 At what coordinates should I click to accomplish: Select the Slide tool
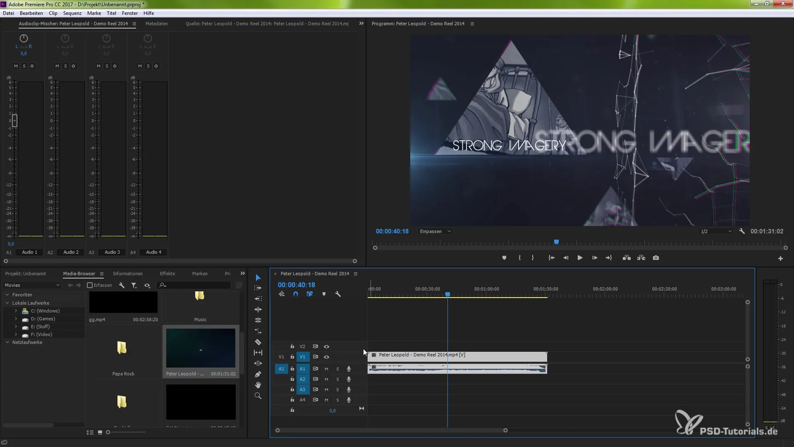(258, 363)
